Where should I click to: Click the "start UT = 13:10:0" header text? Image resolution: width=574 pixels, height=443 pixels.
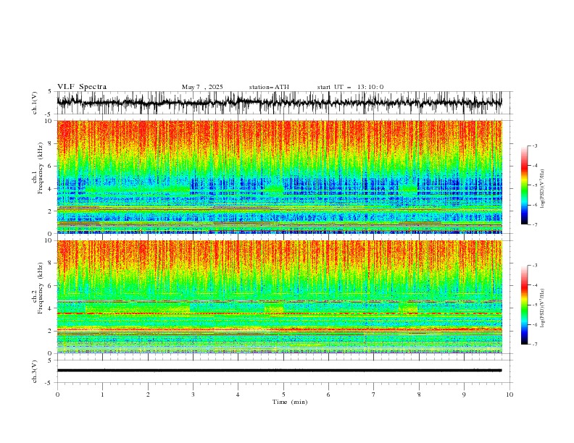[350, 87]
